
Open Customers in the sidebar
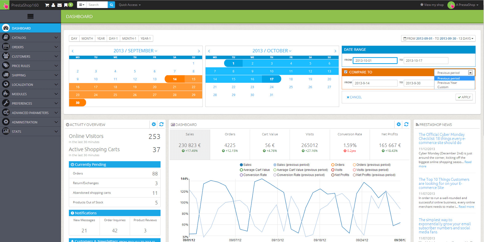[21, 57]
